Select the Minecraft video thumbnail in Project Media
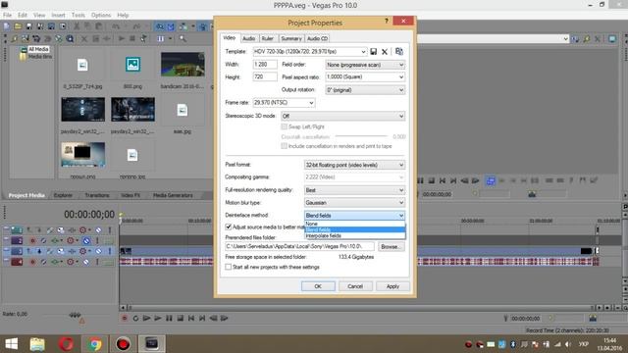The height and width of the screenshot is (353, 628). [183, 64]
